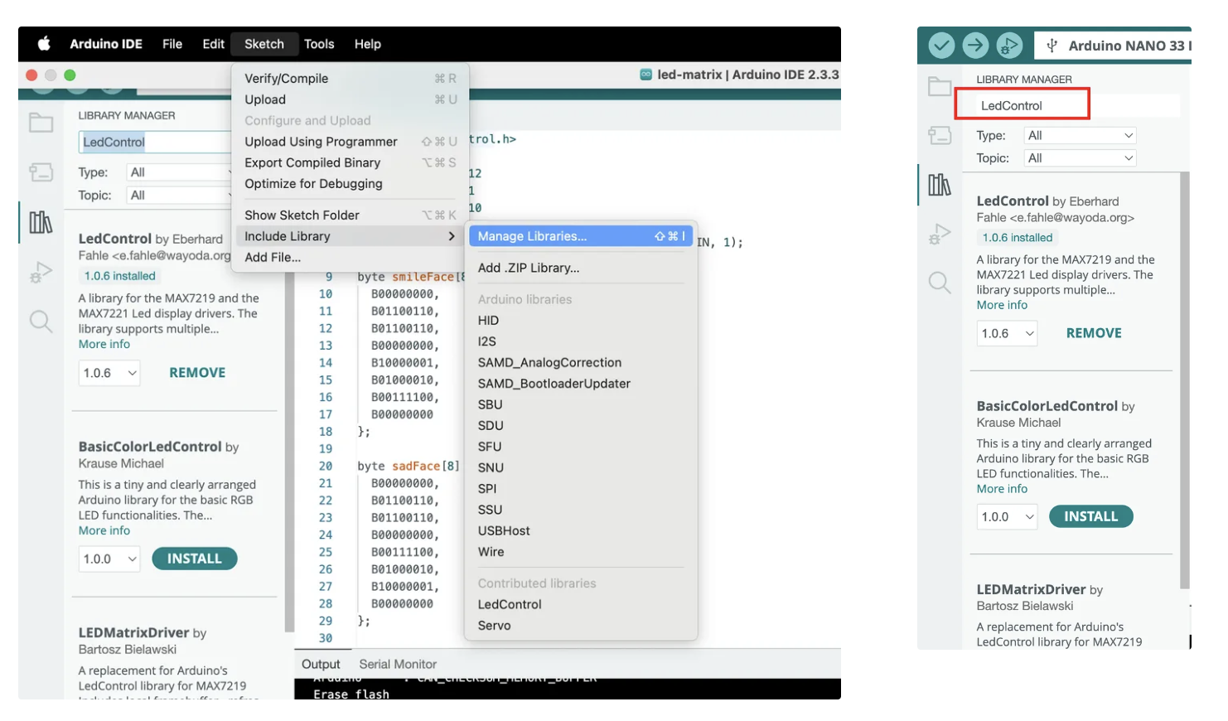
Task: Open Apple menu in macOS menu bar
Action: point(44,44)
